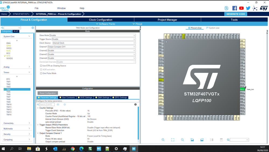
Task: Rotate the chip view counter-clockwise icon
Action: [202, 140]
